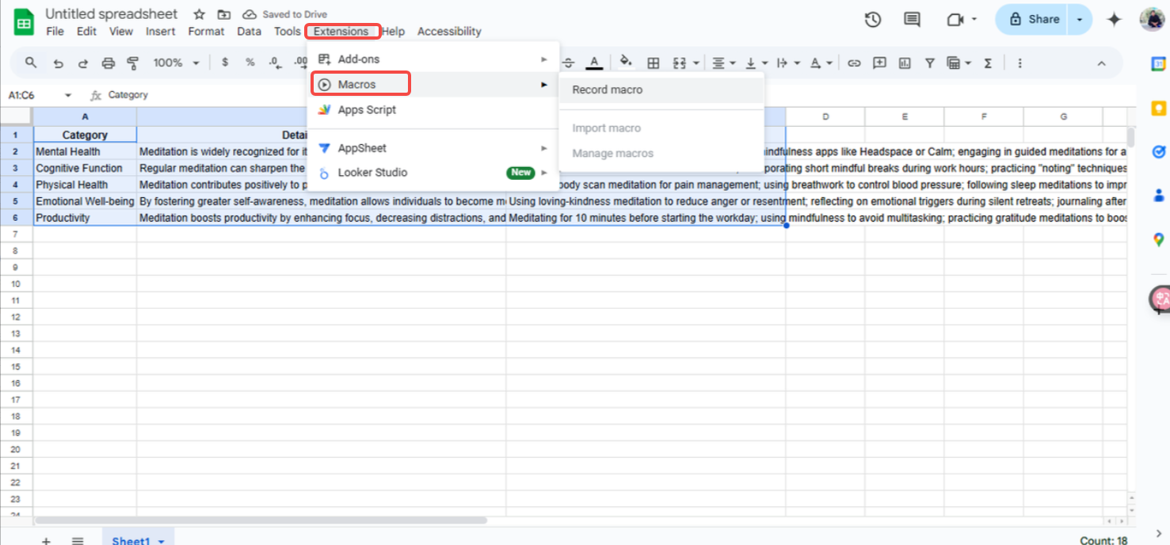This screenshot has width=1170, height=545.
Task: Toggle strikethrough formatting
Action: pos(568,63)
